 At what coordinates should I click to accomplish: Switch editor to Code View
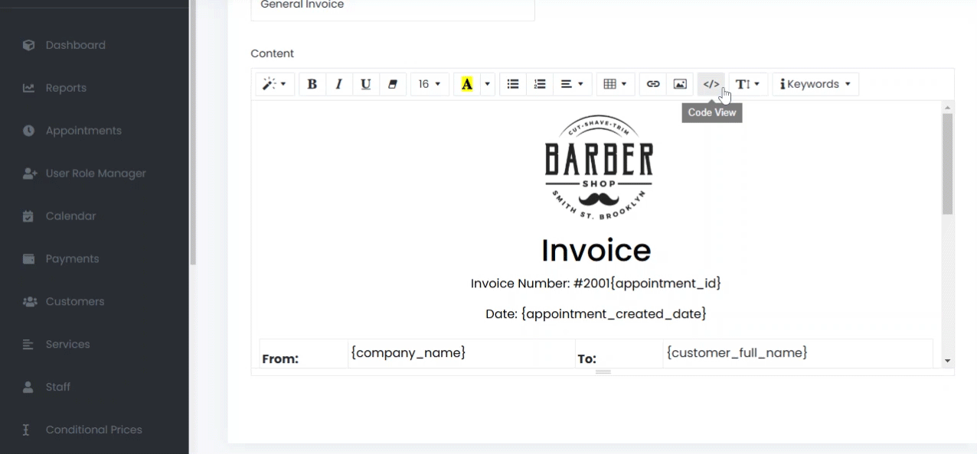[x=711, y=84]
